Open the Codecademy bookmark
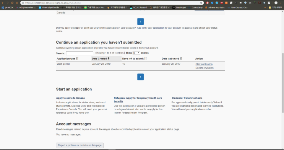The height and width of the screenshot is (150, 284). [x=195, y=8]
